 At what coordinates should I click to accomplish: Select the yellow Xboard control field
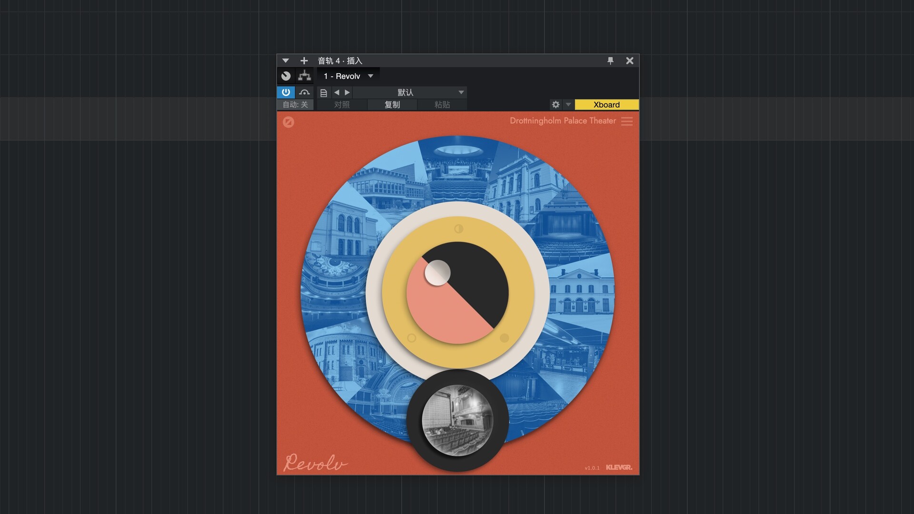pos(606,105)
